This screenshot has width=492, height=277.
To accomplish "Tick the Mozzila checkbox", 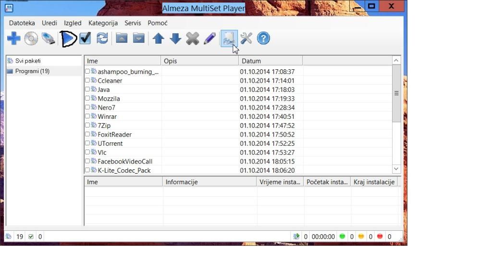I will [87, 98].
